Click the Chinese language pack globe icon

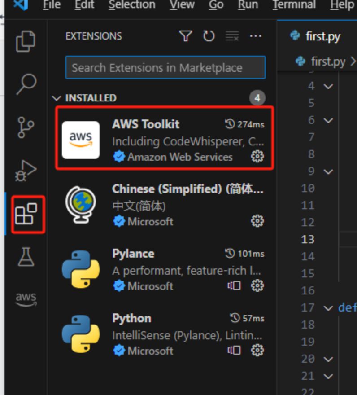pos(81,205)
